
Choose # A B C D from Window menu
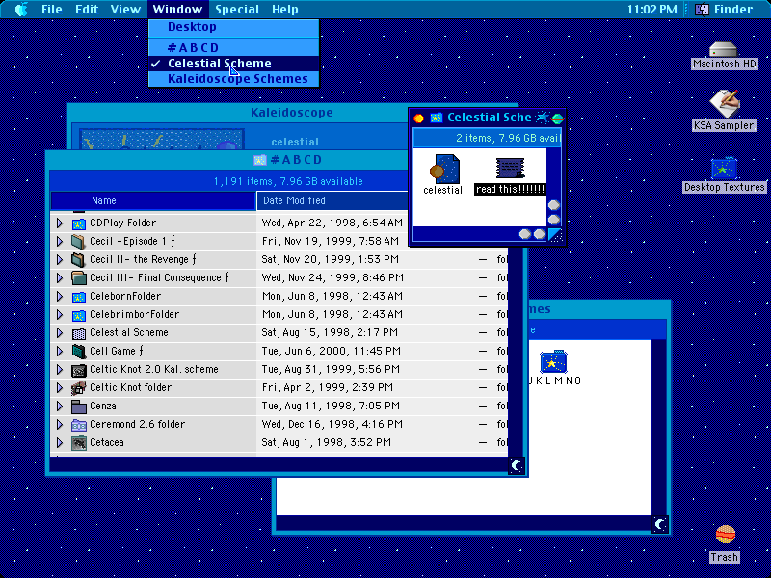point(234,47)
